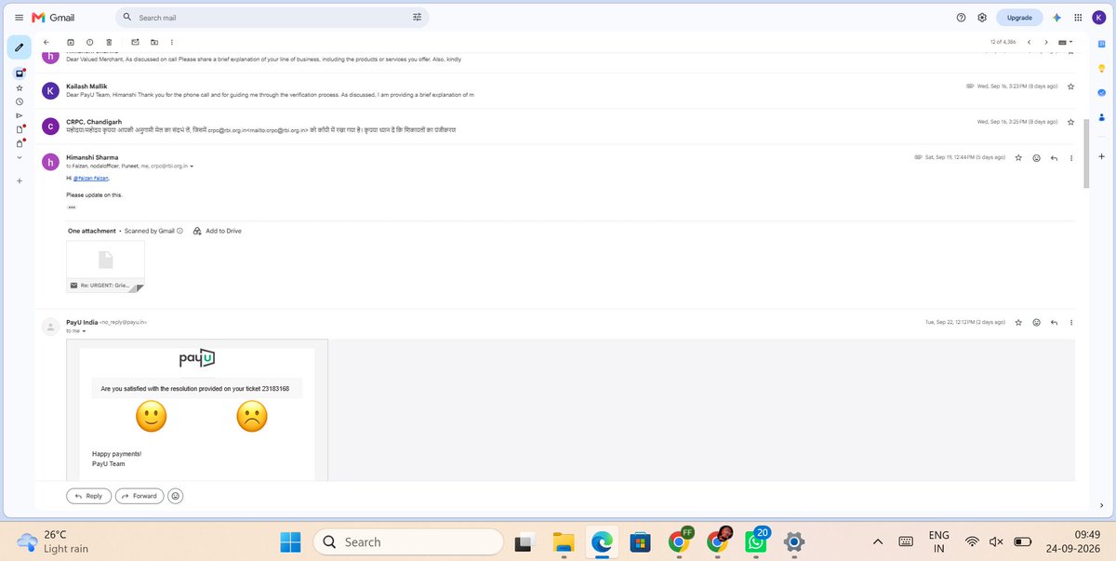1116x561 pixels.
Task: Click the Upgrade button
Action: (1019, 18)
